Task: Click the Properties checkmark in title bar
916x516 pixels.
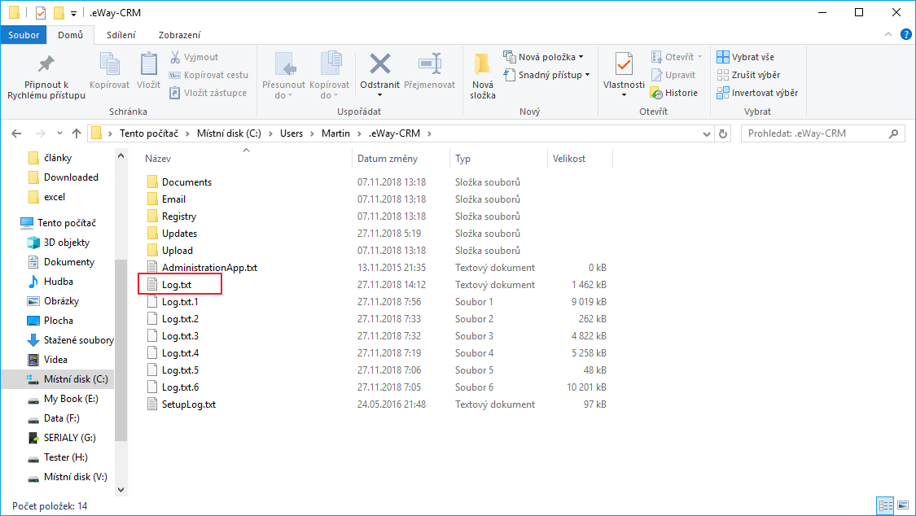Action: [x=41, y=13]
